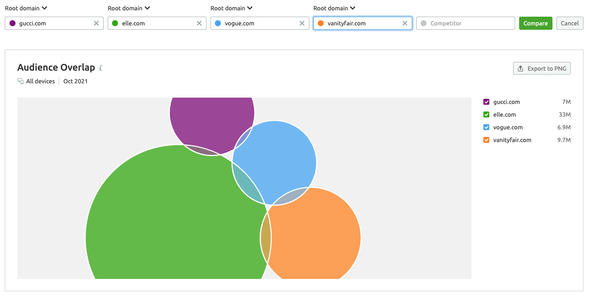Click the orange dot in vanityfair.com field
The width and height of the screenshot is (589, 296).
(321, 23)
